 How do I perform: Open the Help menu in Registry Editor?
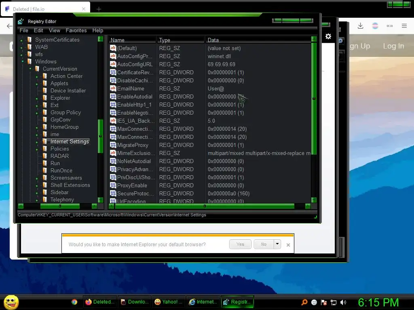pyautogui.click(x=98, y=30)
